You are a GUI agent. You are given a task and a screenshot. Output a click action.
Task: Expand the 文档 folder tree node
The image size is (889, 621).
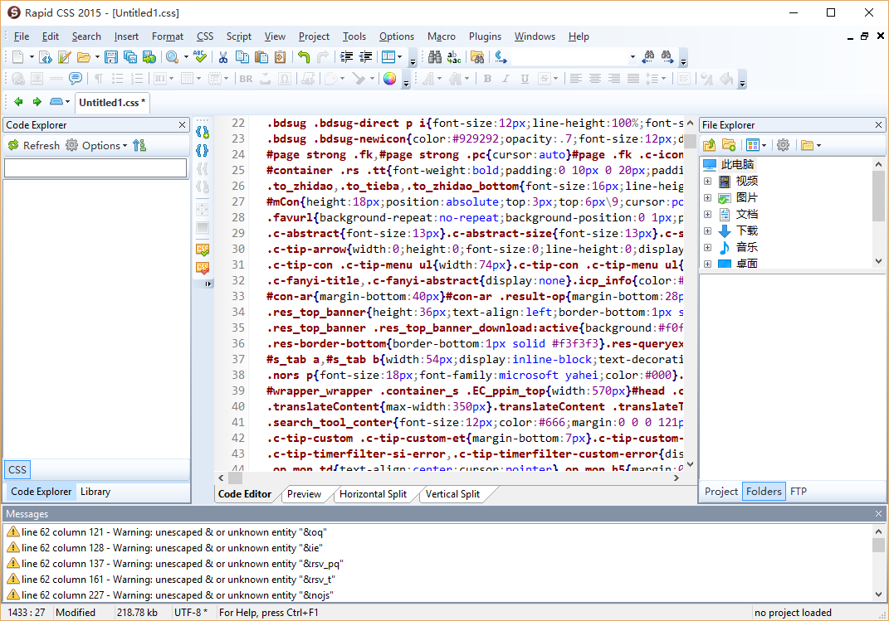707,214
